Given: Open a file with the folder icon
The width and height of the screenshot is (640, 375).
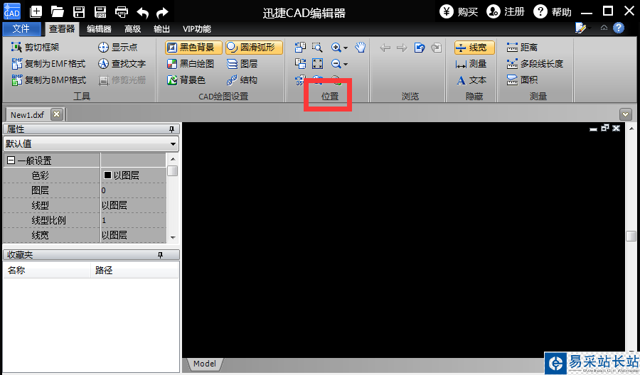Looking at the screenshot, I should pyautogui.click(x=57, y=11).
